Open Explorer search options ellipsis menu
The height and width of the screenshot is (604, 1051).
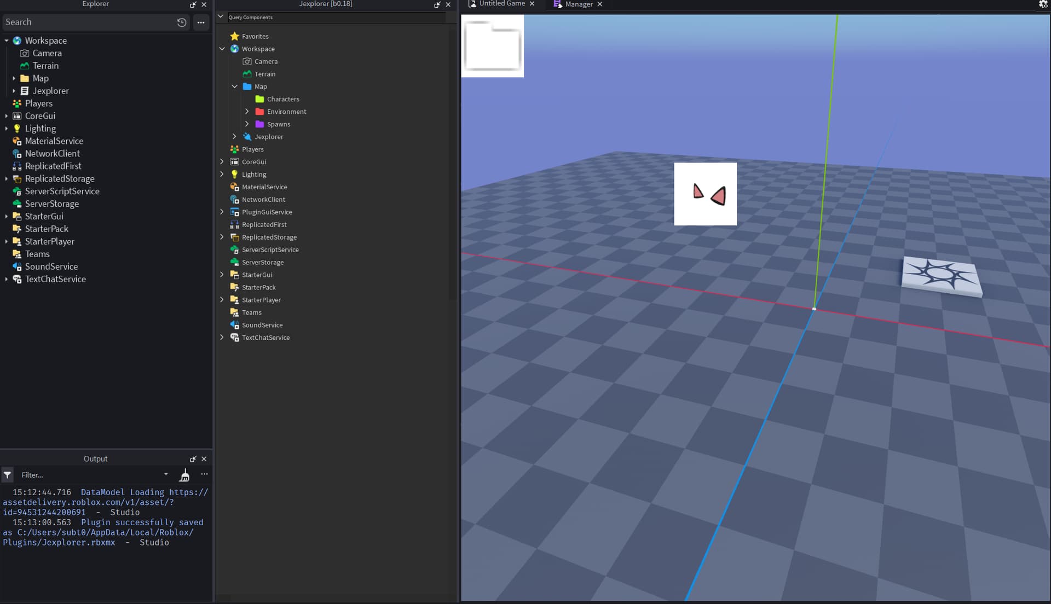coord(201,22)
